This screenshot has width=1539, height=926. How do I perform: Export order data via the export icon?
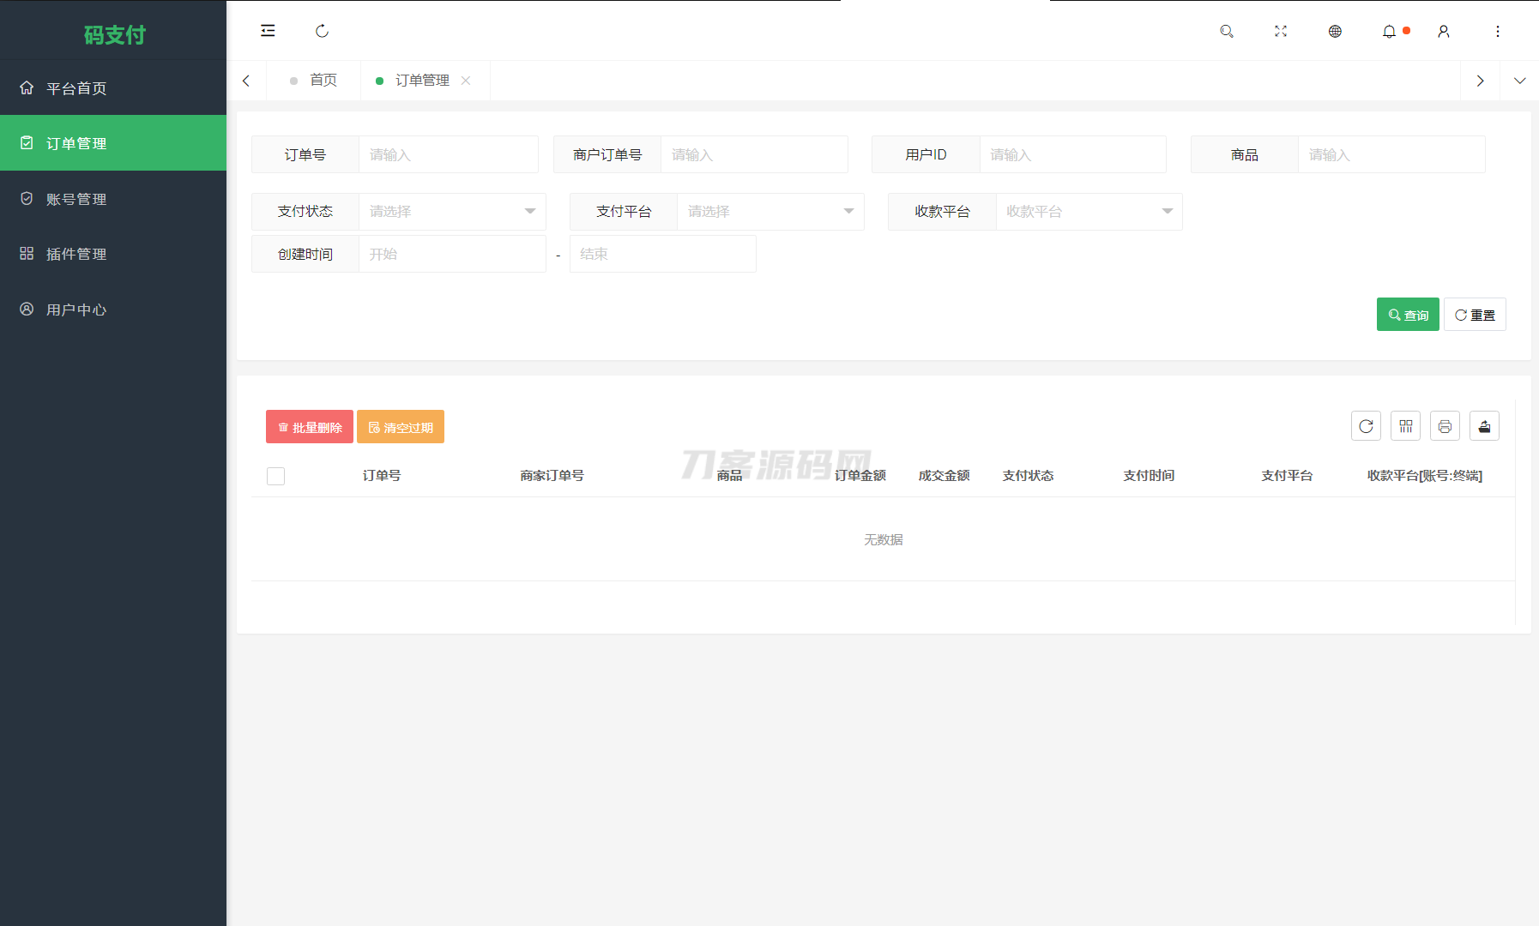[x=1484, y=425]
